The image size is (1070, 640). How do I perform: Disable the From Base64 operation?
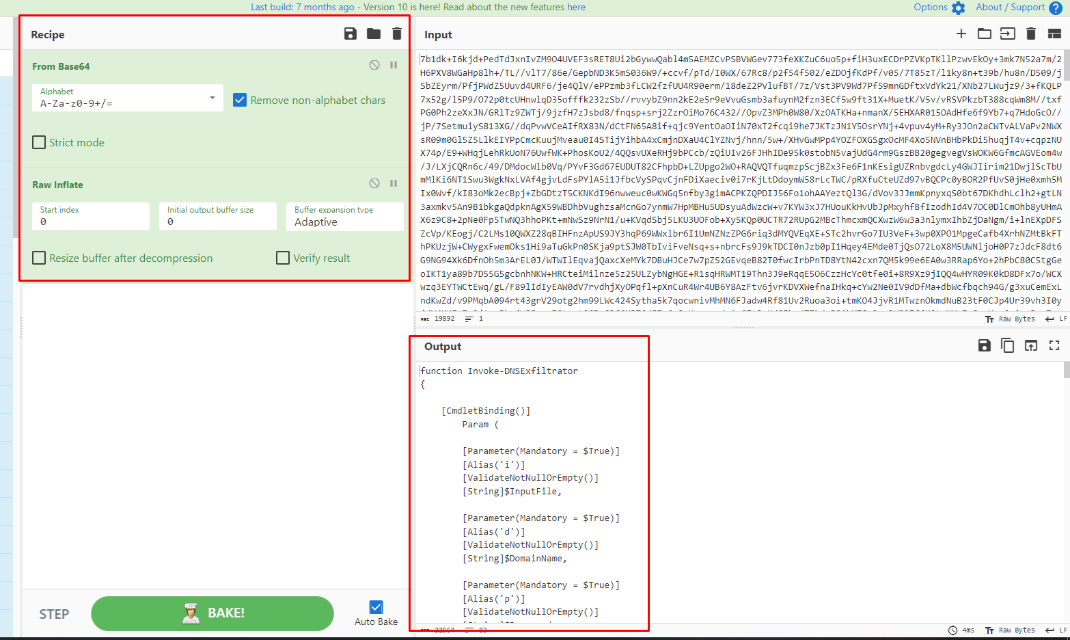coord(374,65)
